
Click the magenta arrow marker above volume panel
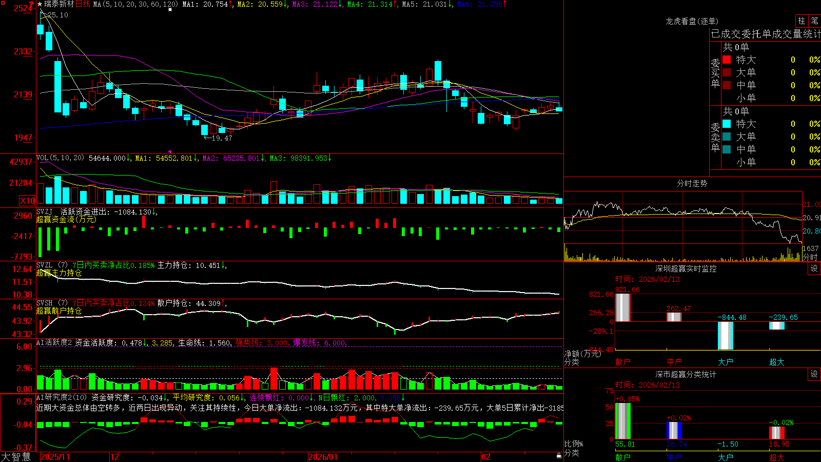point(170,151)
